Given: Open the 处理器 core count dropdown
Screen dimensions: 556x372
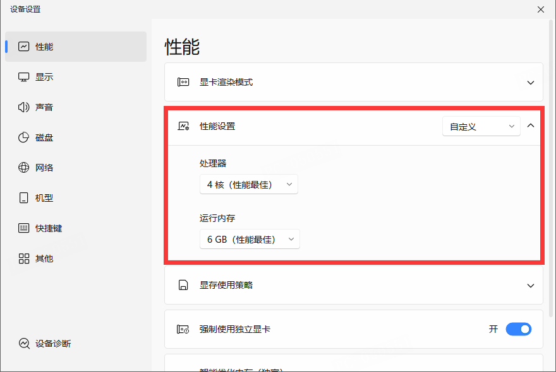Looking at the screenshot, I should 248,185.
